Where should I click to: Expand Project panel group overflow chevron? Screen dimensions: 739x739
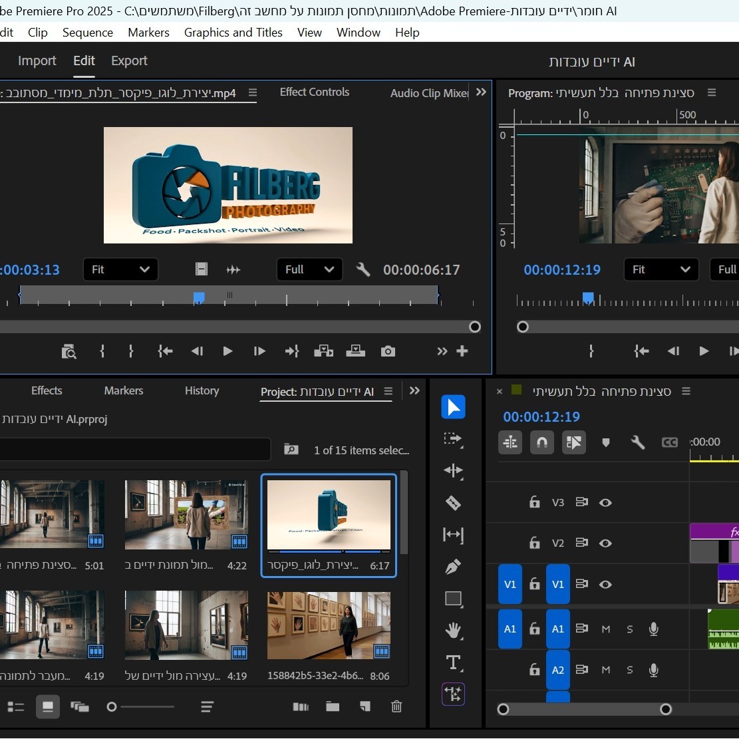[414, 390]
